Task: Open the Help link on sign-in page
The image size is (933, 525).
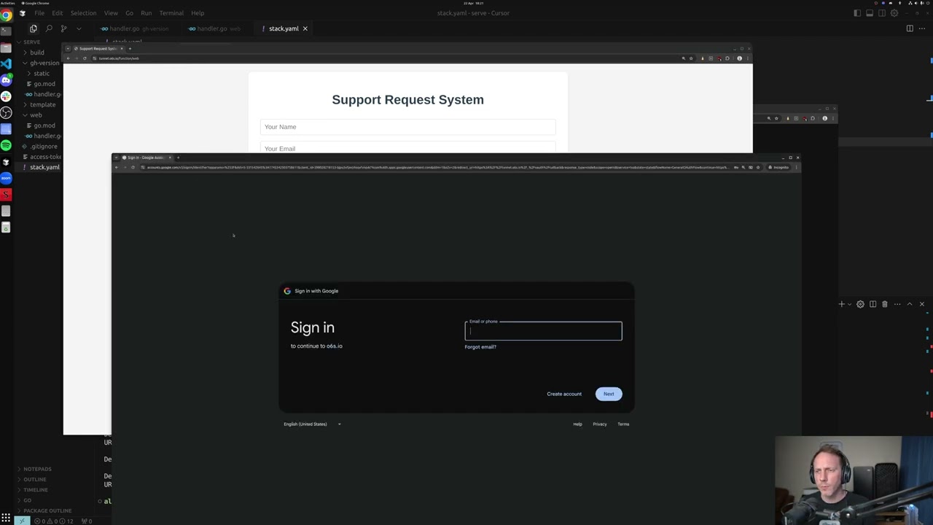Action: 577,424
